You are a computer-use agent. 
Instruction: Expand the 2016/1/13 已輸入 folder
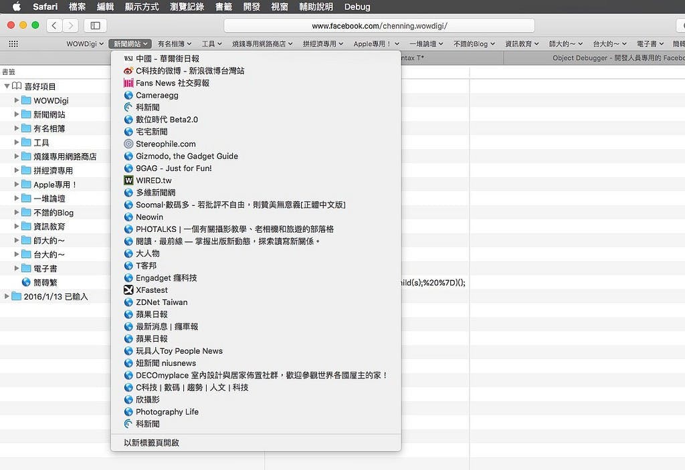click(x=7, y=296)
